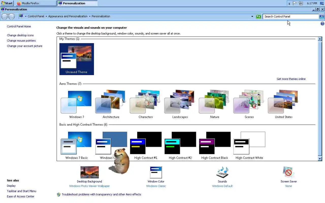
Task: Open Taskbar and Start Menu link
Action: pos(22,191)
